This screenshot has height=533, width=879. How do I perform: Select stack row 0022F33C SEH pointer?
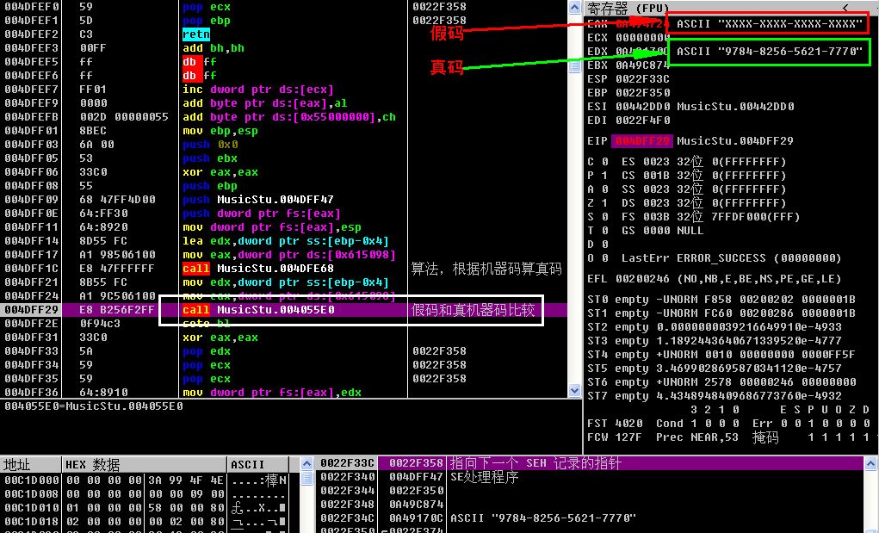pos(591,463)
